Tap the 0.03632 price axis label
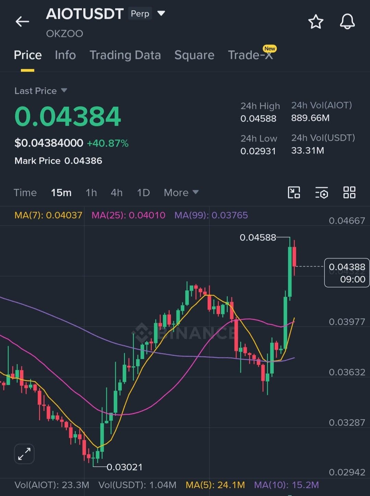Image resolution: width=370 pixels, height=496 pixels. (347, 372)
